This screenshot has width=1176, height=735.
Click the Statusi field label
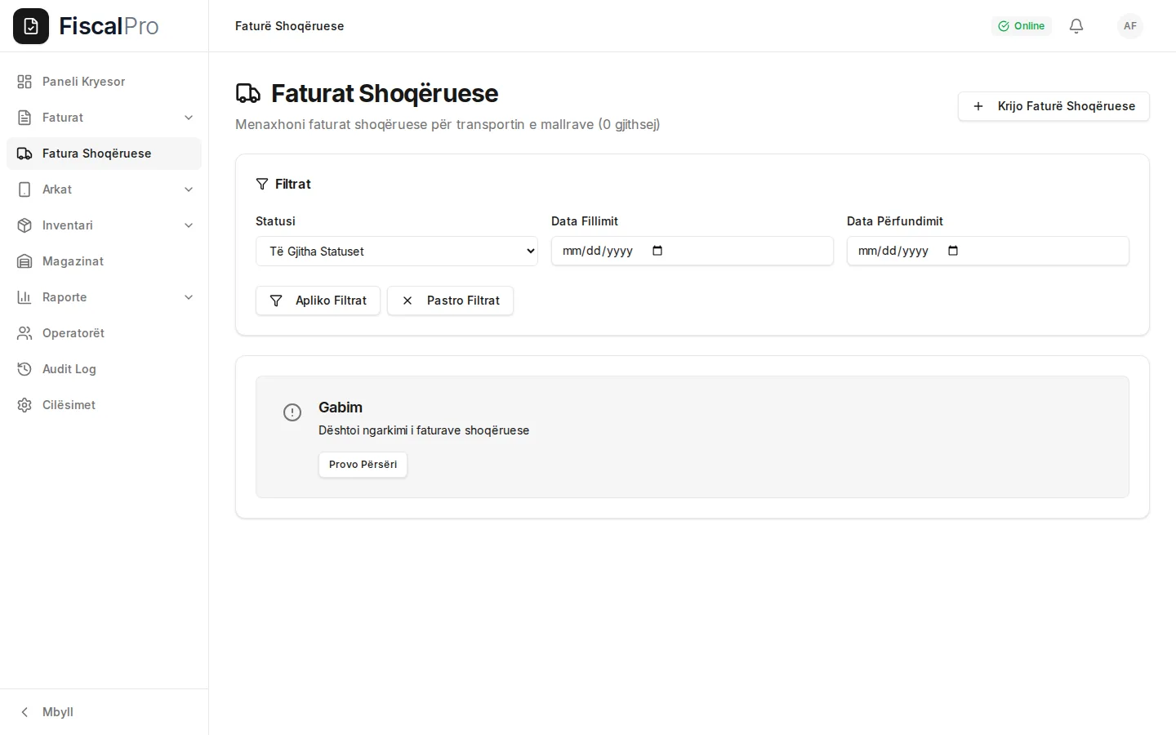(275, 221)
